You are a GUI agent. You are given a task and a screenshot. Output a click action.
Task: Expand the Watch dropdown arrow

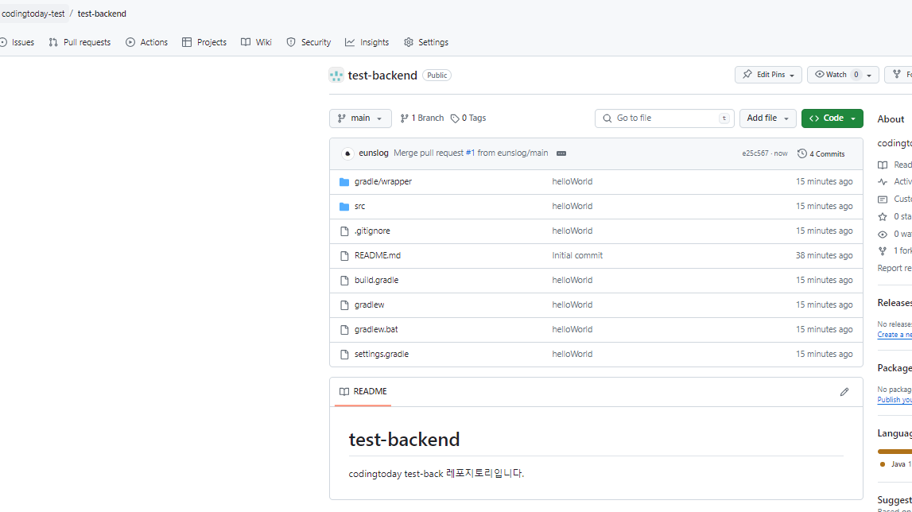point(869,75)
